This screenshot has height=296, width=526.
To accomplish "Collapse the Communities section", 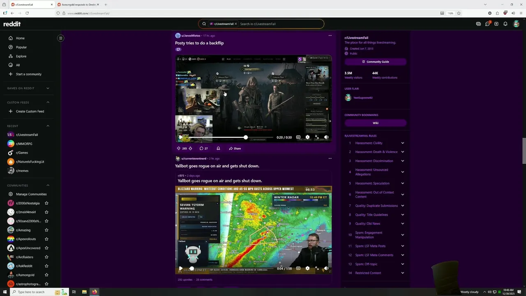I will [x=48, y=185].
